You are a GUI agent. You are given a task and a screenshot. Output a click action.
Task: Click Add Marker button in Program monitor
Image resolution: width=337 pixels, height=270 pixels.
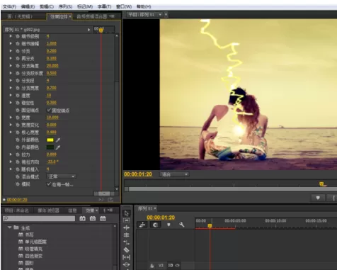point(318,198)
